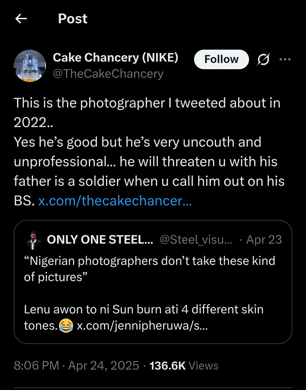This screenshot has height=390, width=306.
Task: Tap the Post header title
Action: click(73, 19)
